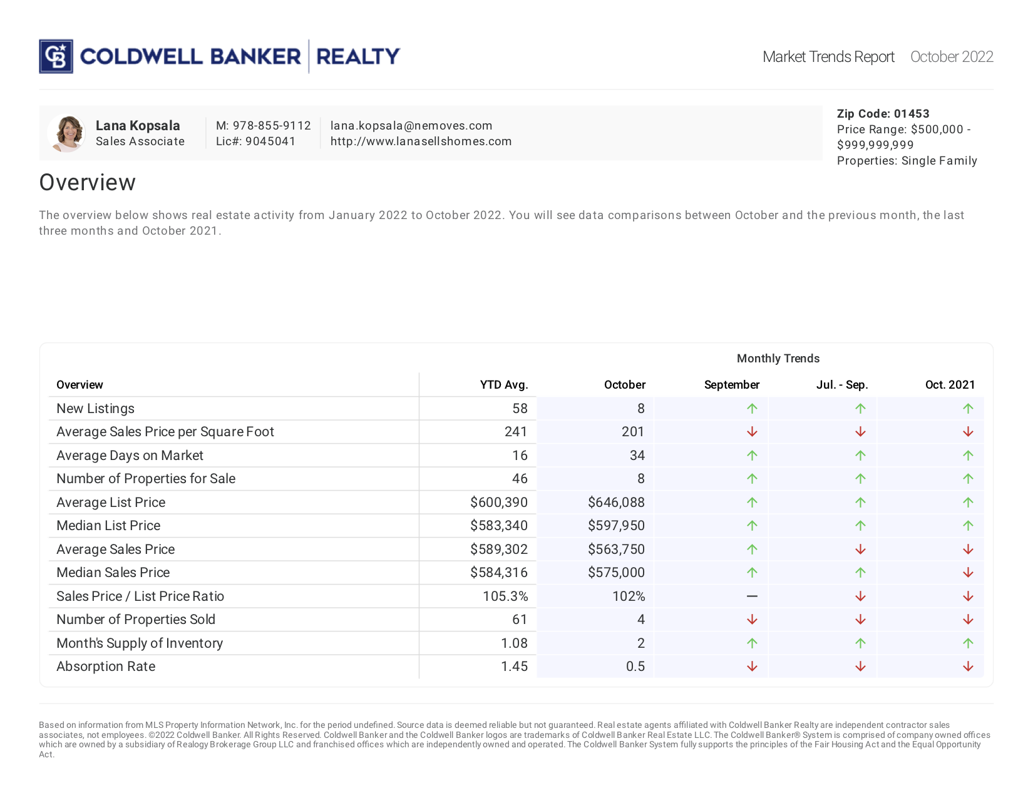Click the Oct. 2021 column header

[950, 385]
